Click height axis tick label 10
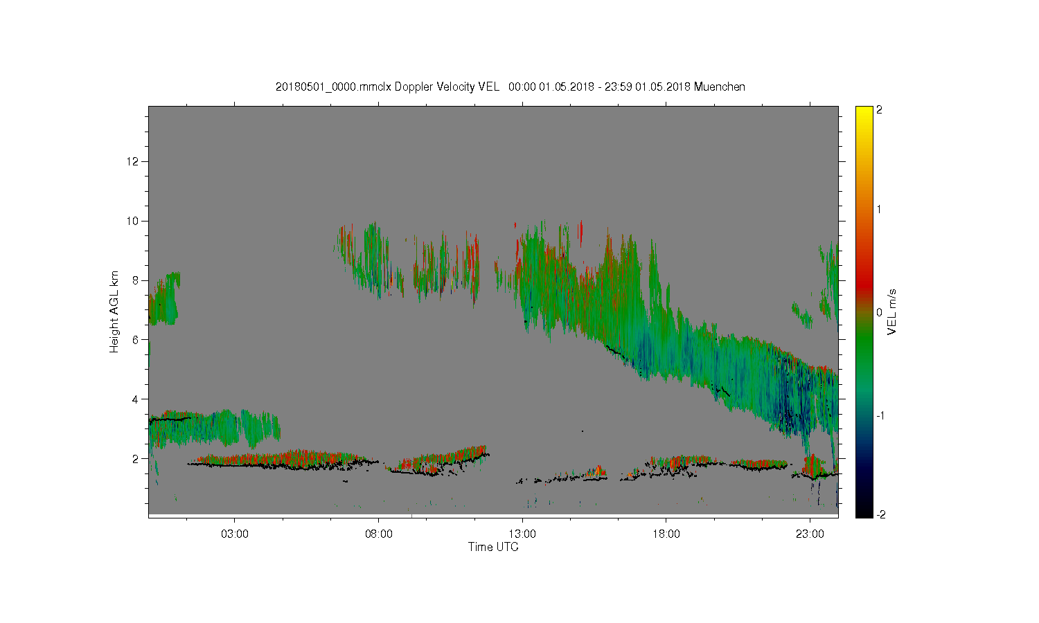Image resolution: width=1039 pixels, height=623 pixels. point(134,221)
